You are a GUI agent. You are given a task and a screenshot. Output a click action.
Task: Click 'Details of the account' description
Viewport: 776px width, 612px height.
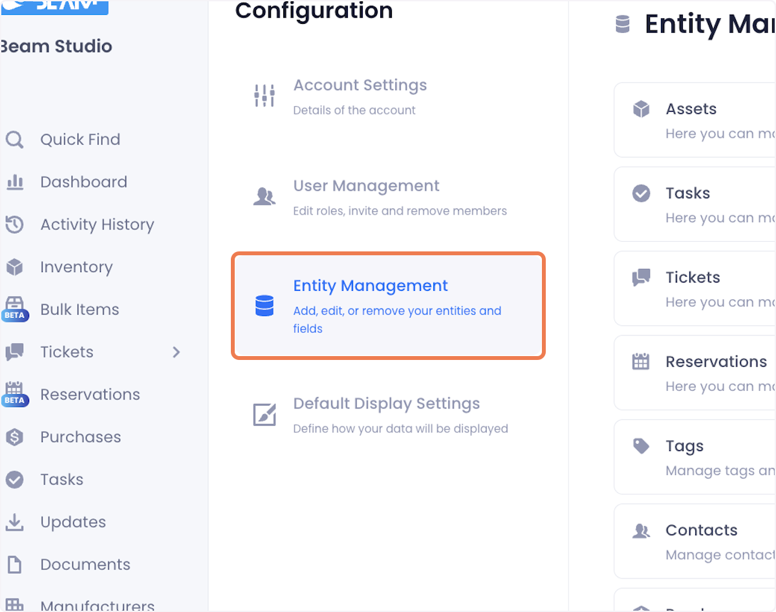(354, 110)
